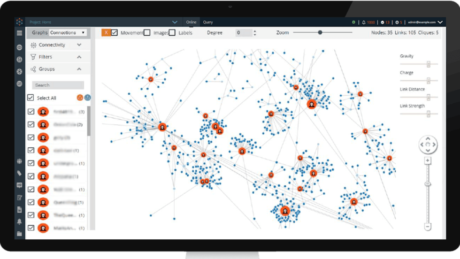Select the Online tab
This screenshot has width=460, height=259.
point(191,22)
